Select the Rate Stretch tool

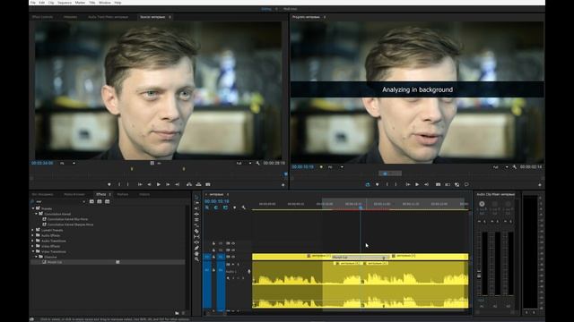coord(196,225)
